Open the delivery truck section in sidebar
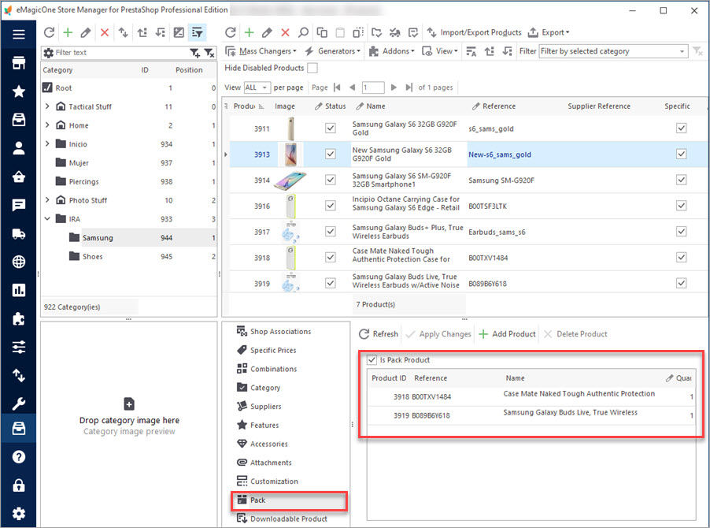The height and width of the screenshot is (528, 710). click(x=19, y=234)
